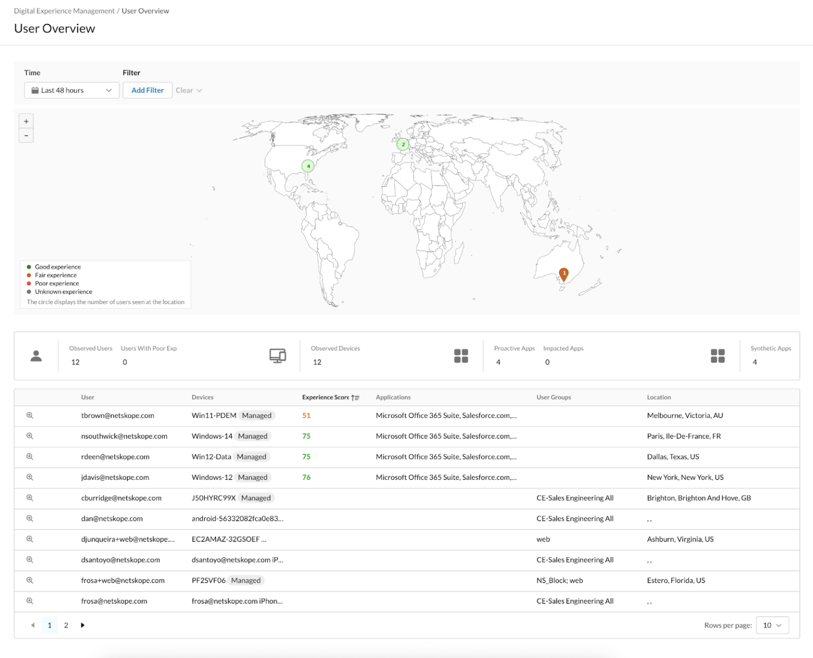
Task: Go to page 2 of the user table
Action: [66, 625]
